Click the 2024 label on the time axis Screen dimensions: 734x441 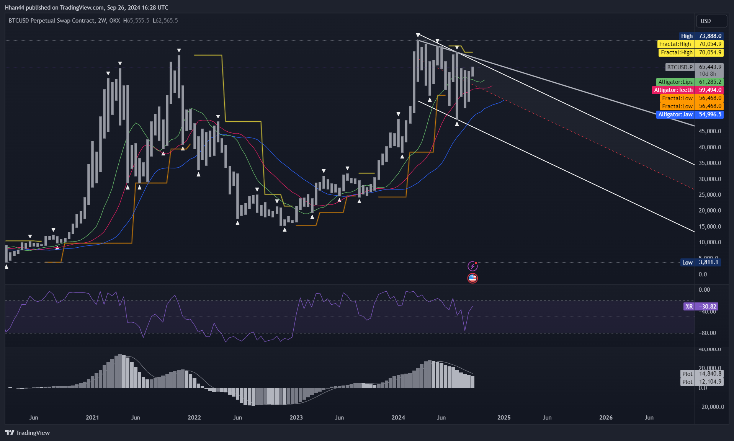pyautogui.click(x=398, y=418)
